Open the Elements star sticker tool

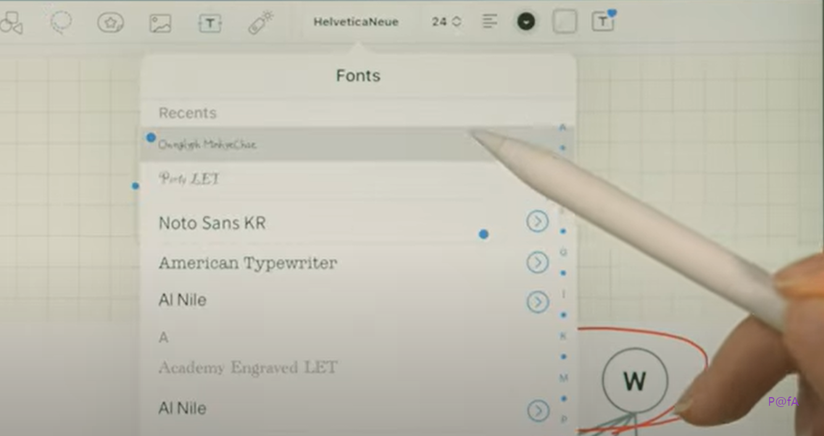point(110,23)
